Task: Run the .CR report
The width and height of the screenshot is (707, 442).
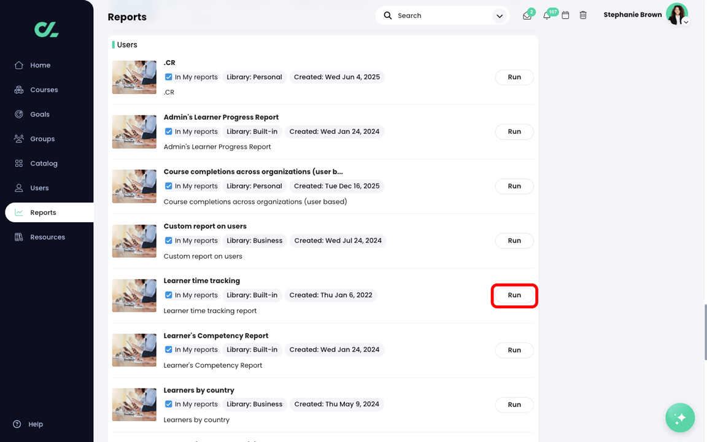Action: [x=514, y=77]
